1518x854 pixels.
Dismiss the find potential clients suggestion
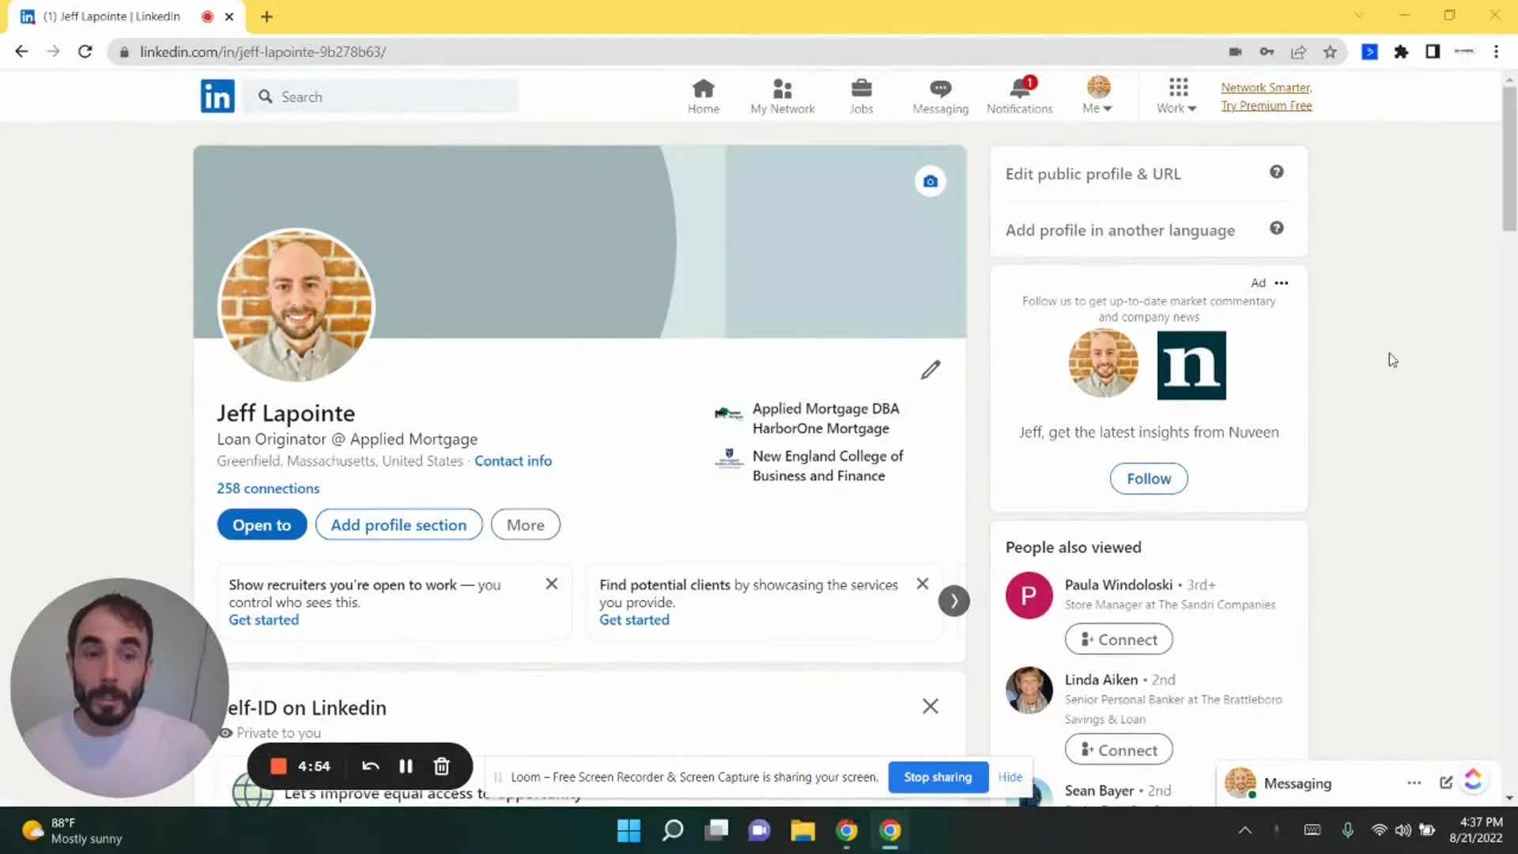[x=922, y=584]
